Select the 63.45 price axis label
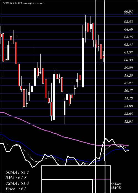The height and width of the screenshot is (193, 138). pos(129,37)
